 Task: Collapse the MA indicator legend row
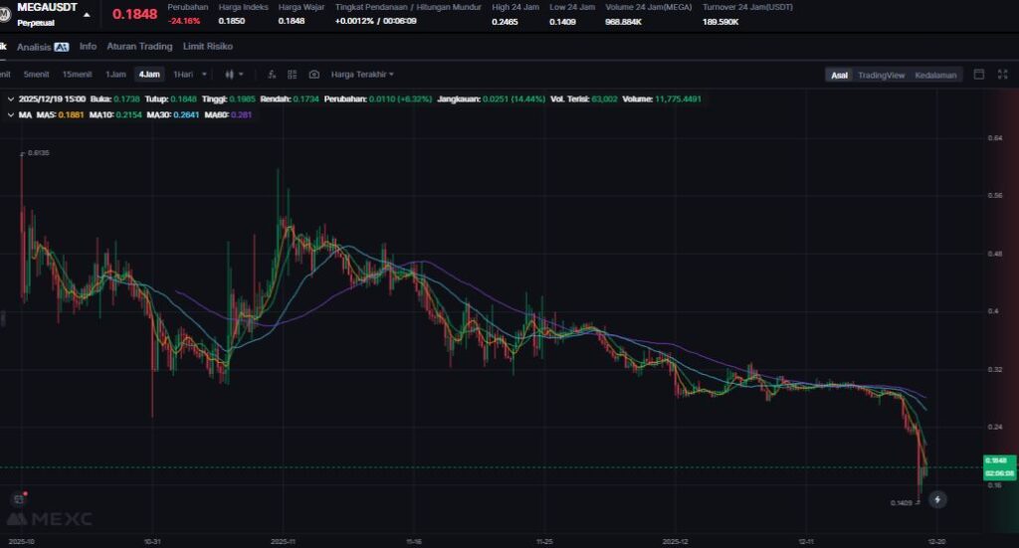point(11,115)
